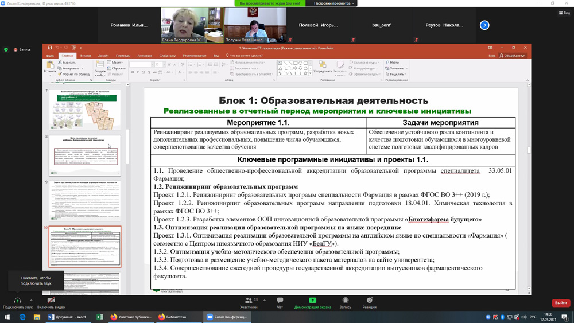This screenshot has width=574, height=323.
Task: Show next participants with blue arrow
Action: (x=484, y=25)
